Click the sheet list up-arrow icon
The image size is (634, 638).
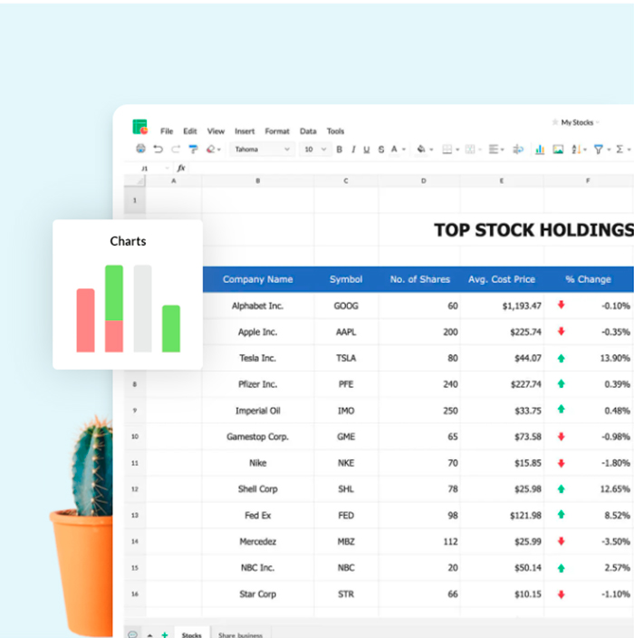pos(149,634)
